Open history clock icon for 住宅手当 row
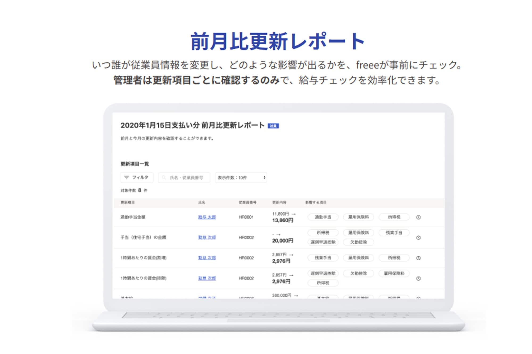Image resolution: width=532 pixels, height=354 pixels. [418, 238]
